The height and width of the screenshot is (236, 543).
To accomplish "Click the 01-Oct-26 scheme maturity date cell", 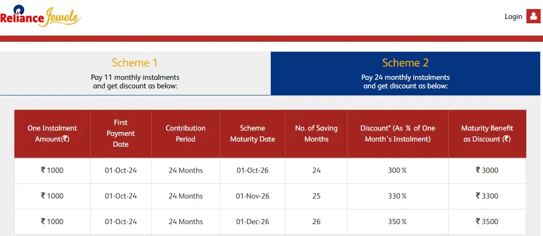I will pos(252,170).
